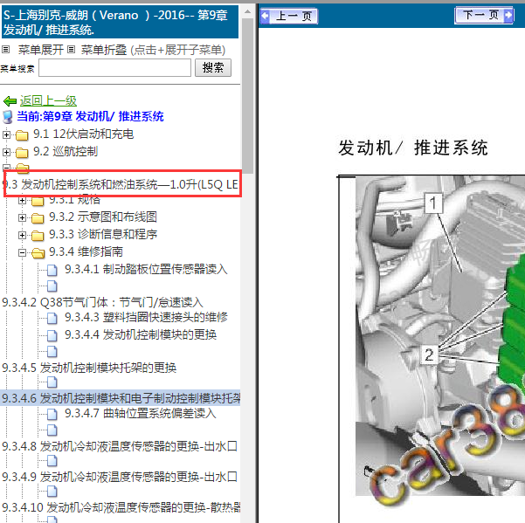This screenshot has height=523, width=525.
Task: Expand the 9.3.3 诊断信息和程序 node
Action: pyautogui.click(x=22, y=235)
